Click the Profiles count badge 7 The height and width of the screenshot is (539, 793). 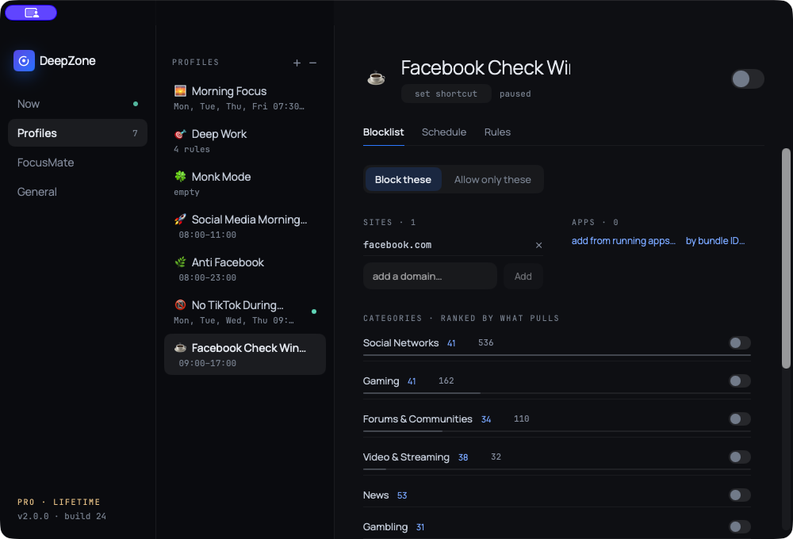click(x=135, y=133)
